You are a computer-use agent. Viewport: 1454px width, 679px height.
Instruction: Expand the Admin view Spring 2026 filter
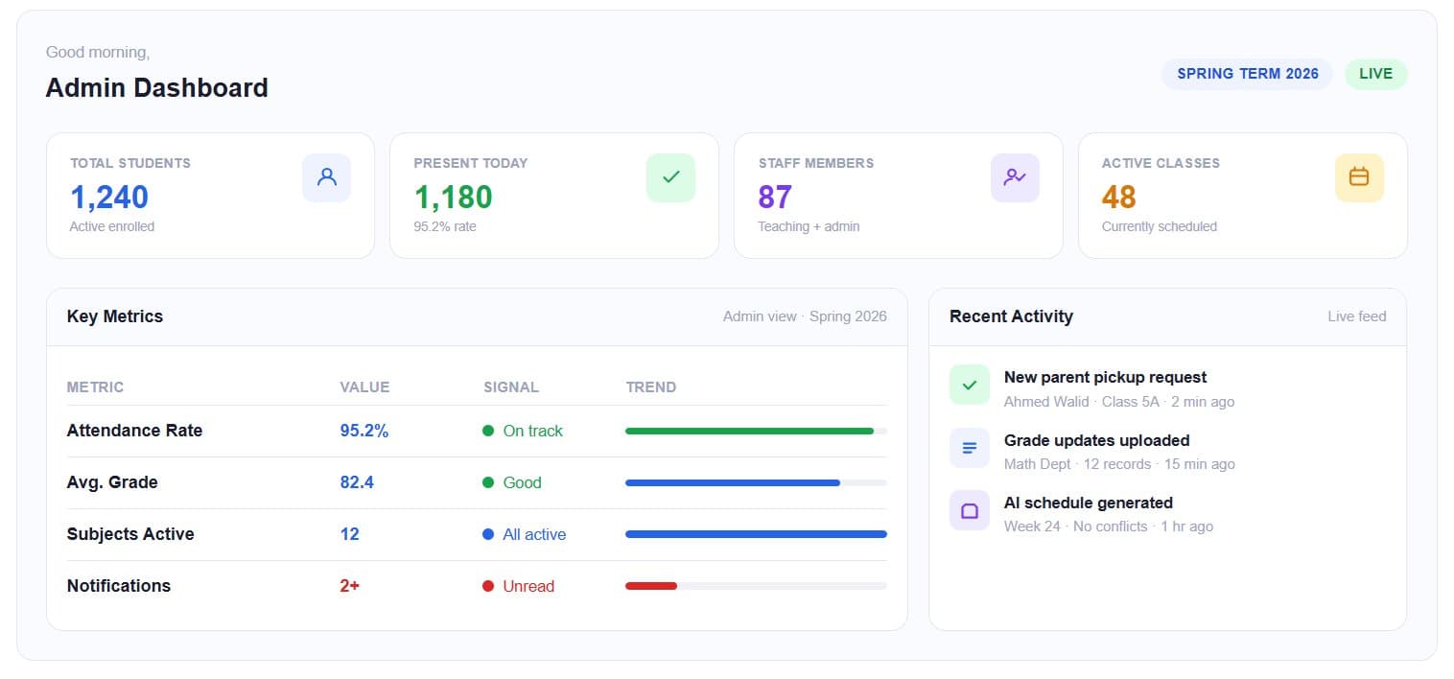tap(805, 316)
